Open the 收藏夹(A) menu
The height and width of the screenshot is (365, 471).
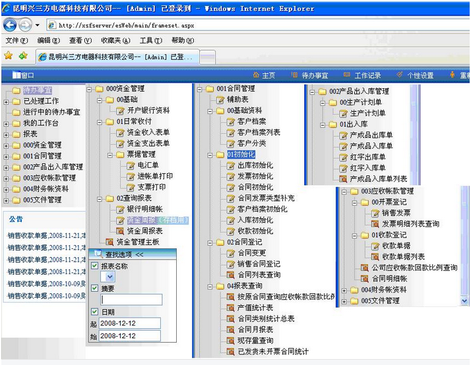(115, 40)
